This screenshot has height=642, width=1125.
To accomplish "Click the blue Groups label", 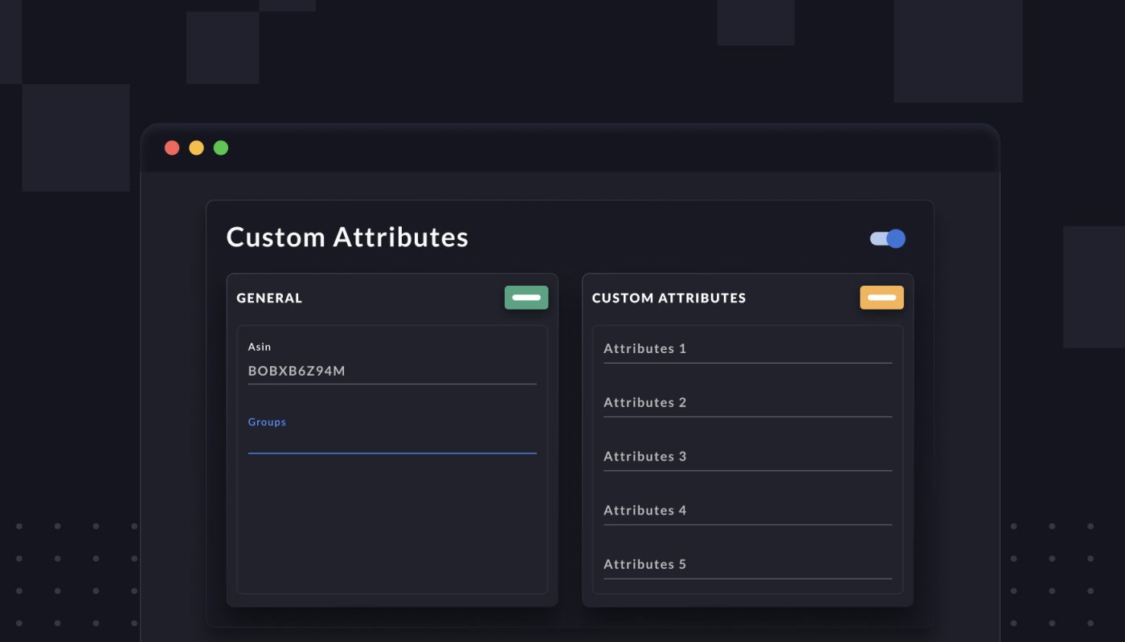I will click(x=267, y=422).
